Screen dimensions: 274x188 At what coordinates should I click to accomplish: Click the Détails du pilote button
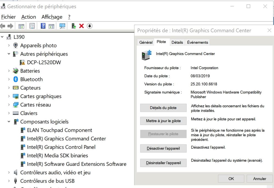[x=163, y=108]
